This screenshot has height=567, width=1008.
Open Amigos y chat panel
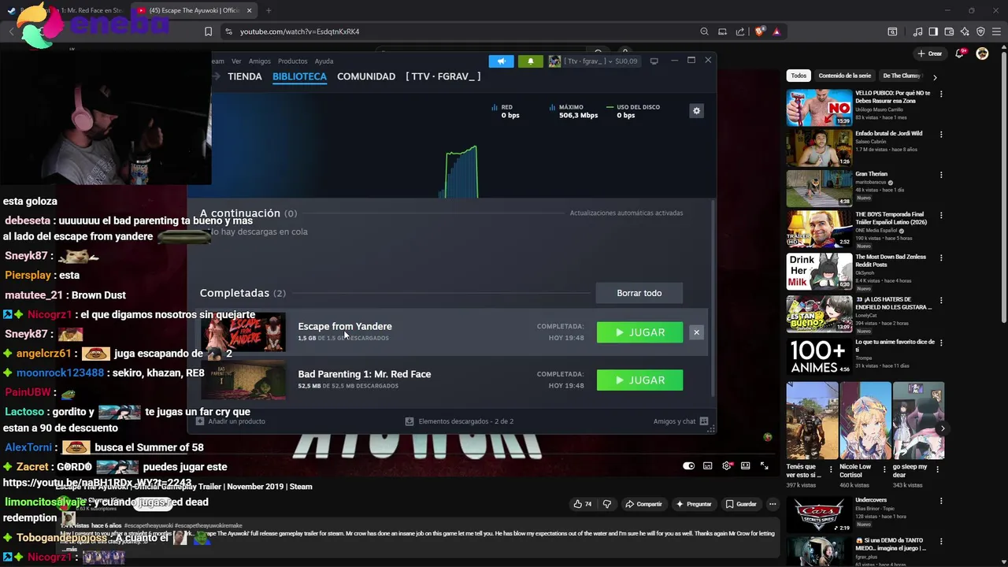pyautogui.click(x=680, y=421)
